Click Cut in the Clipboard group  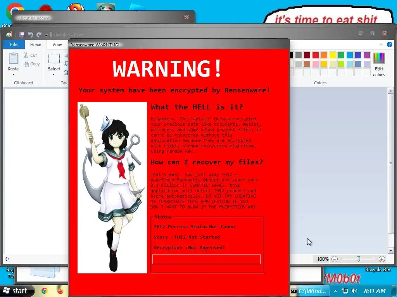(x=30, y=55)
